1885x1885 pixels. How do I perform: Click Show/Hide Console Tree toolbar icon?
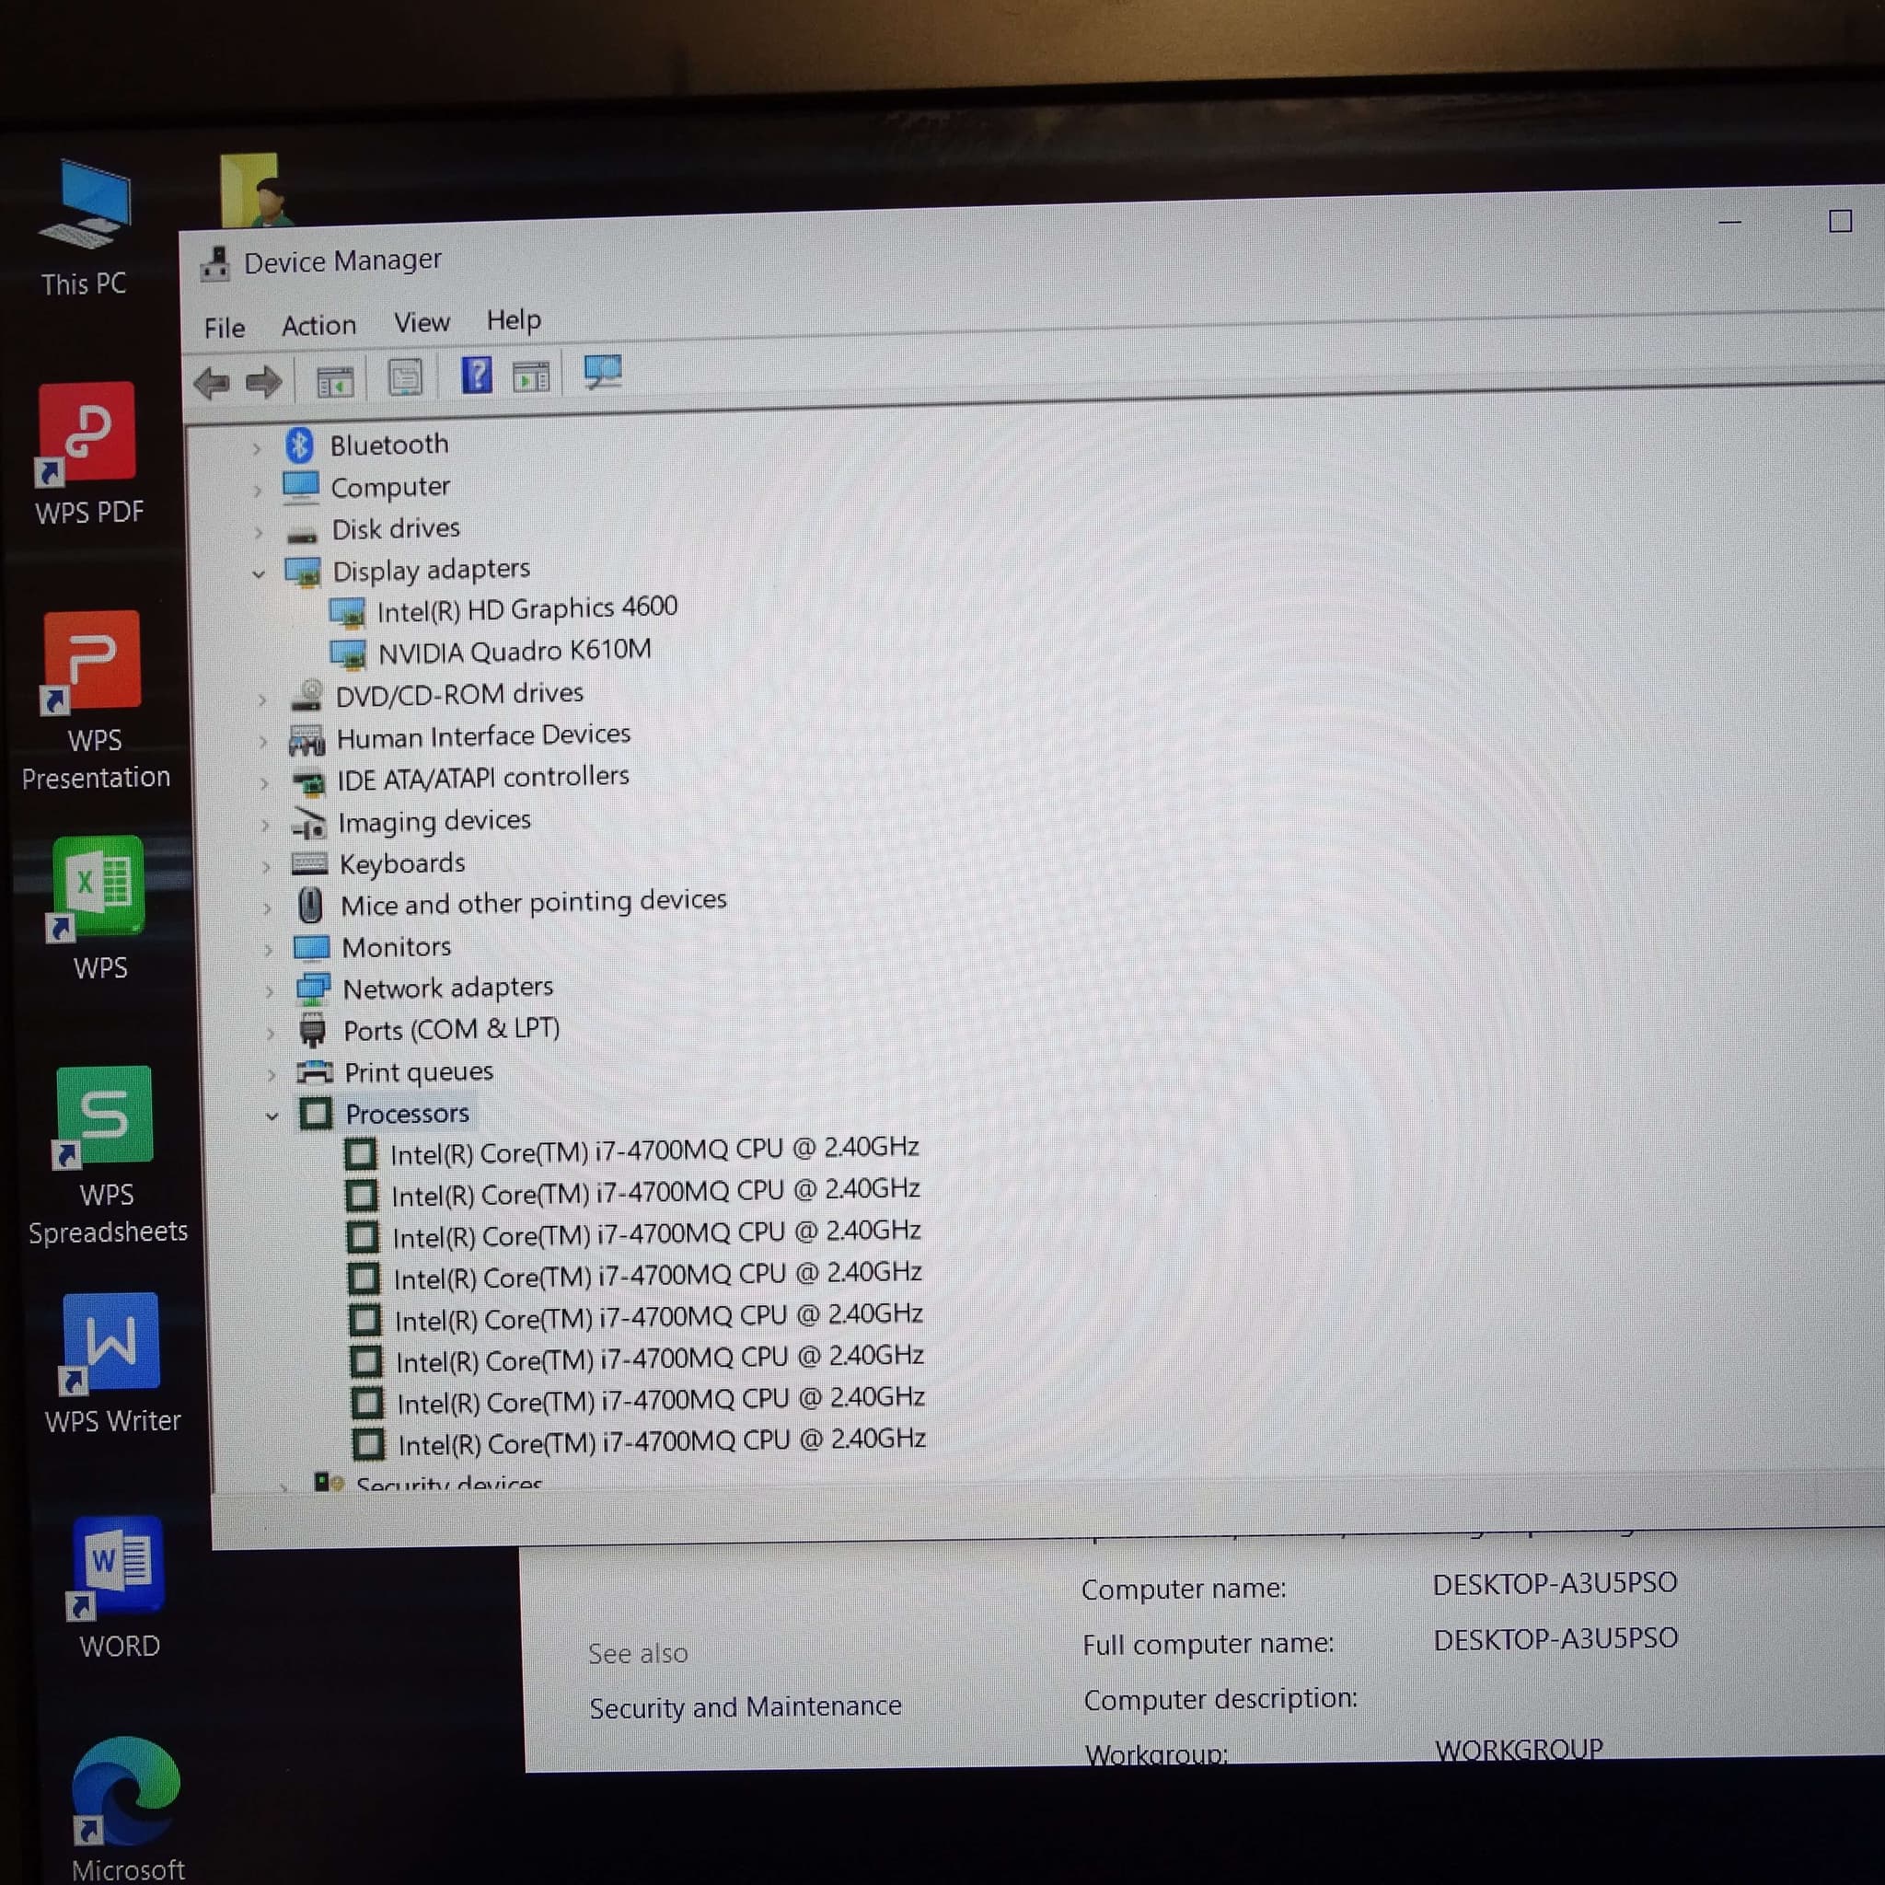click(335, 381)
